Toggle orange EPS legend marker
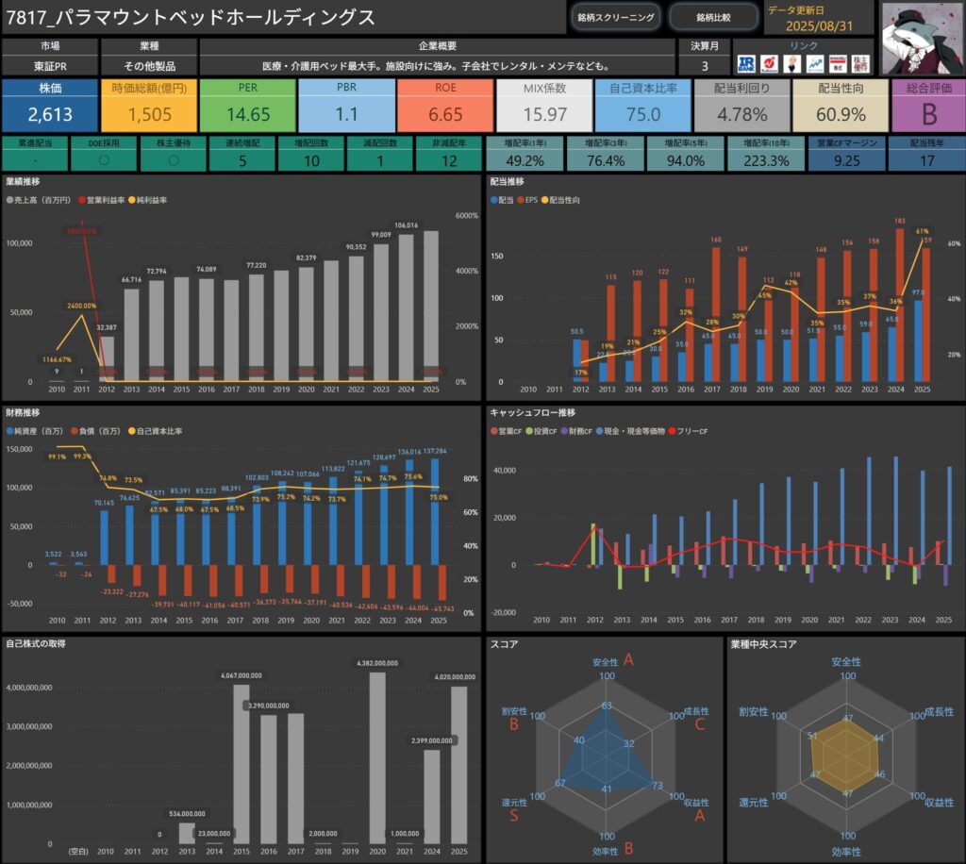This screenshot has width=966, height=864. click(x=521, y=200)
